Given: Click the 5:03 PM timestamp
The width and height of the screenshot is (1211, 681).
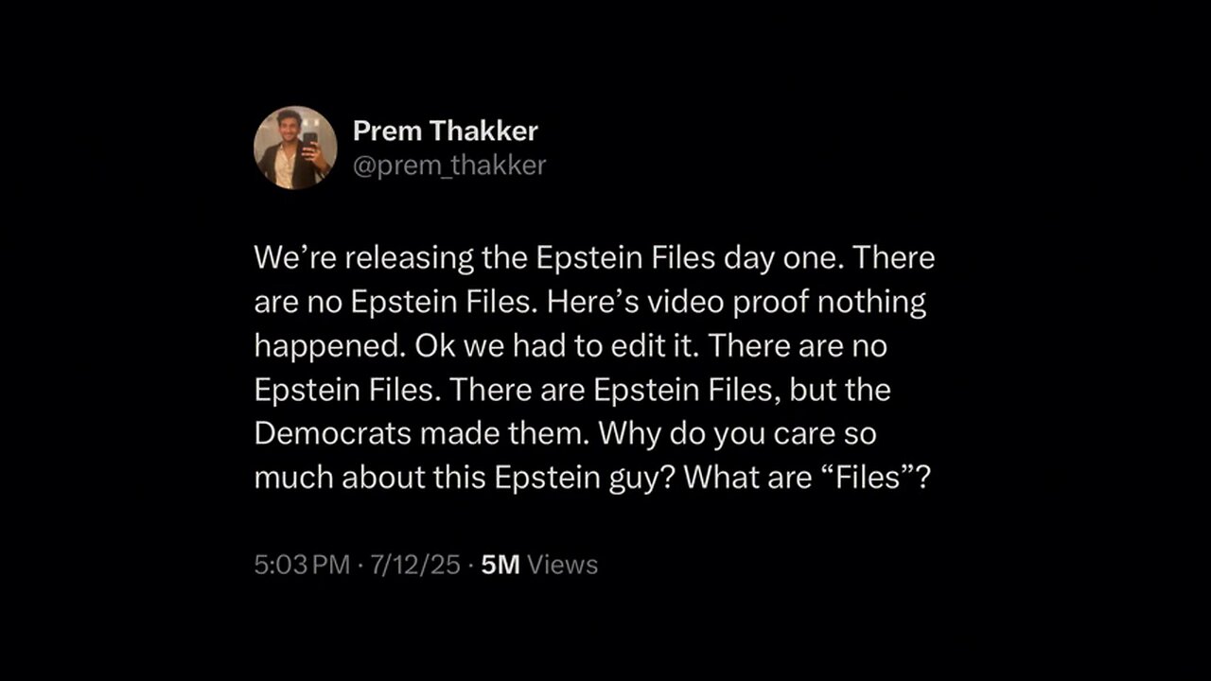Looking at the screenshot, I should coord(302,565).
